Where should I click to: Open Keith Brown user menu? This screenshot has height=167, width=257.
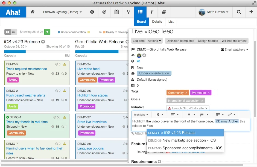point(214,12)
